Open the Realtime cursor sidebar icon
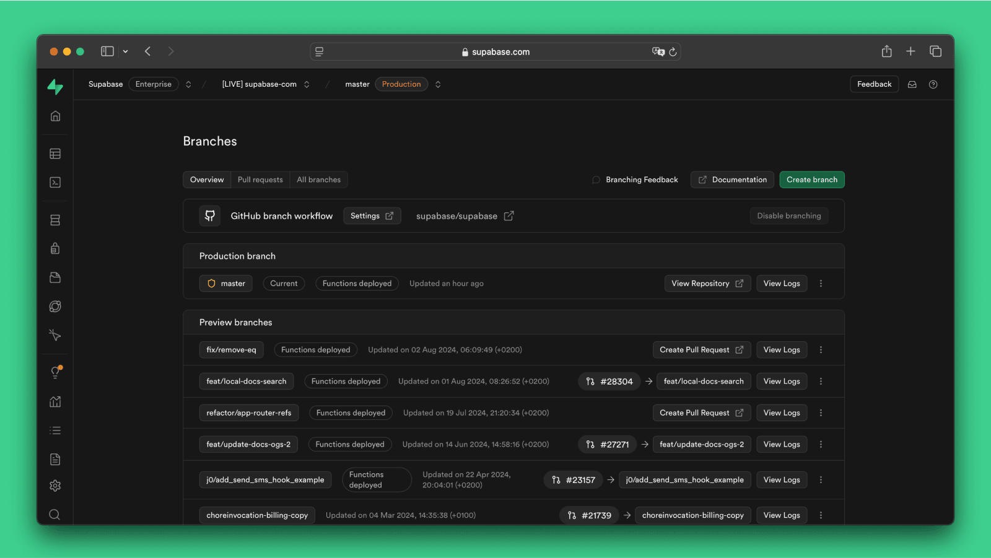The width and height of the screenshot is (991, 558). (55, 335)
